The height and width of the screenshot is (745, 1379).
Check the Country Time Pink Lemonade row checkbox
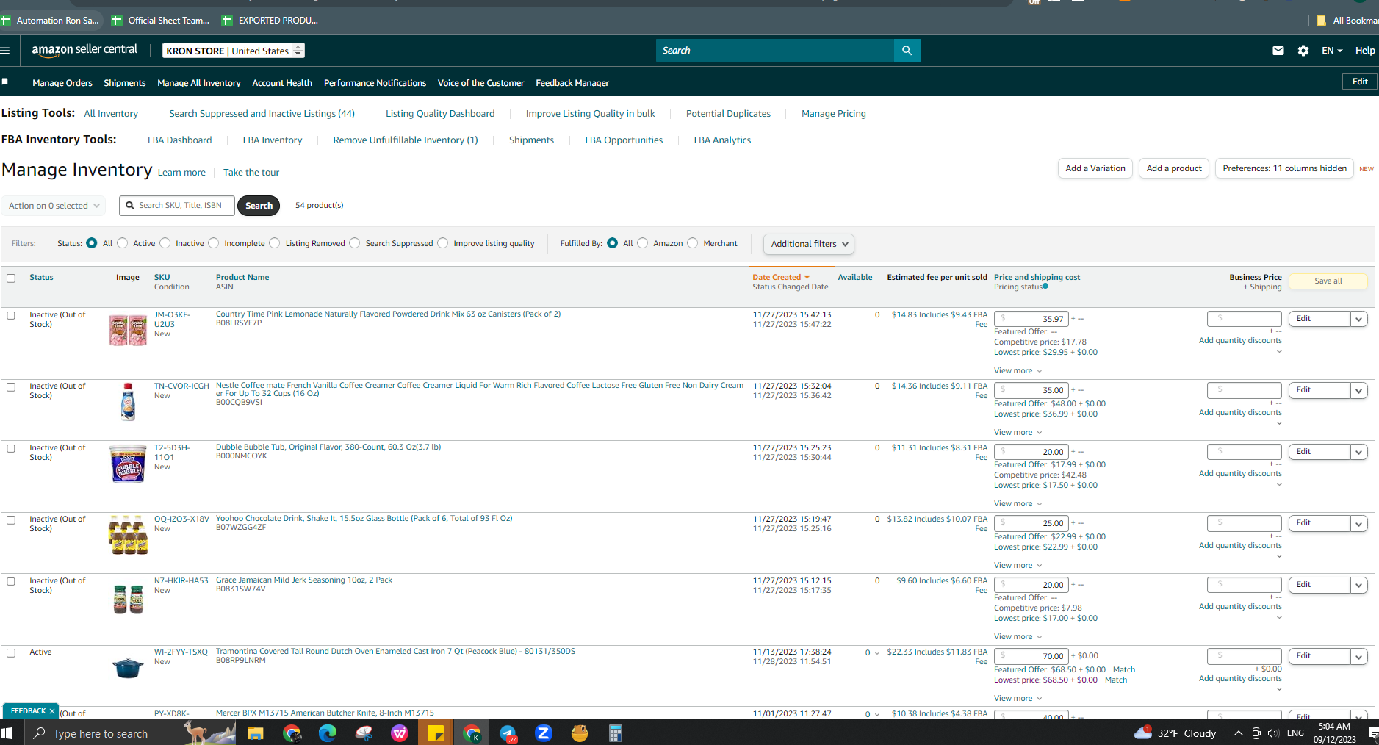[x=11, y=315]
